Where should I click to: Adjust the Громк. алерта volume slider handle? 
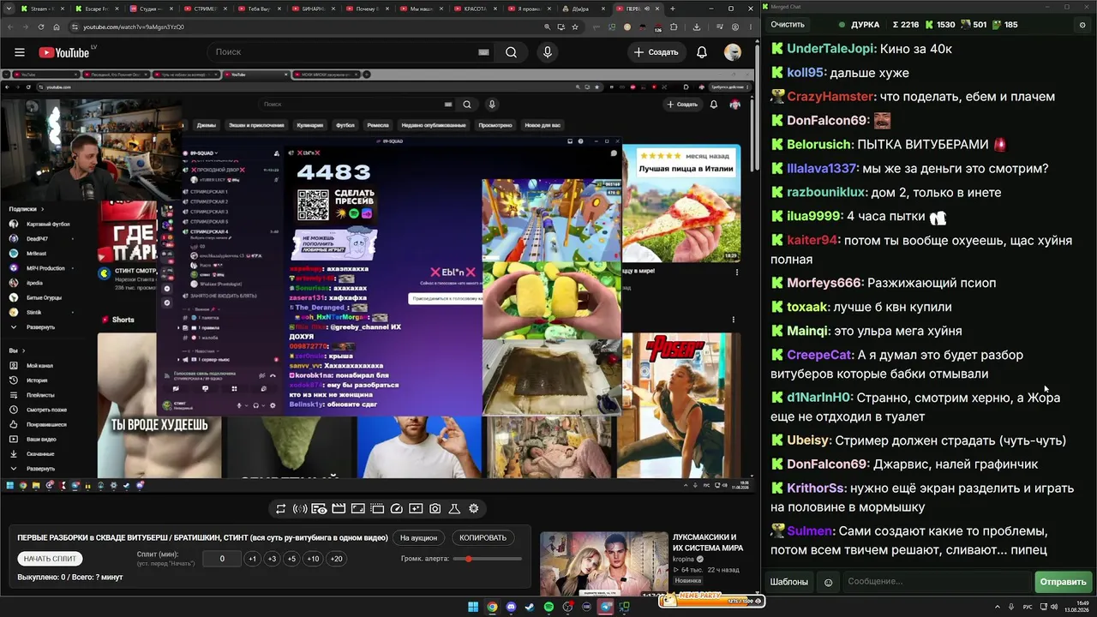pyautogui.click(x=469, y=559)
